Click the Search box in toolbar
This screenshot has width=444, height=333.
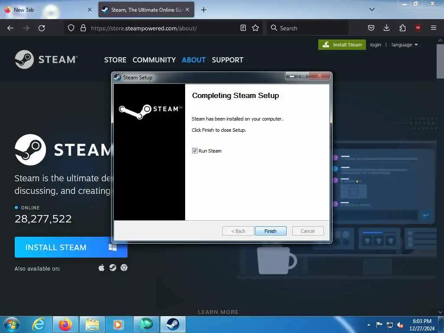307,28
